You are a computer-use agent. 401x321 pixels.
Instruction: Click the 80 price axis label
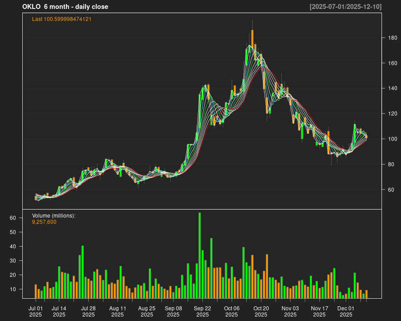click(x=392, y=165)
